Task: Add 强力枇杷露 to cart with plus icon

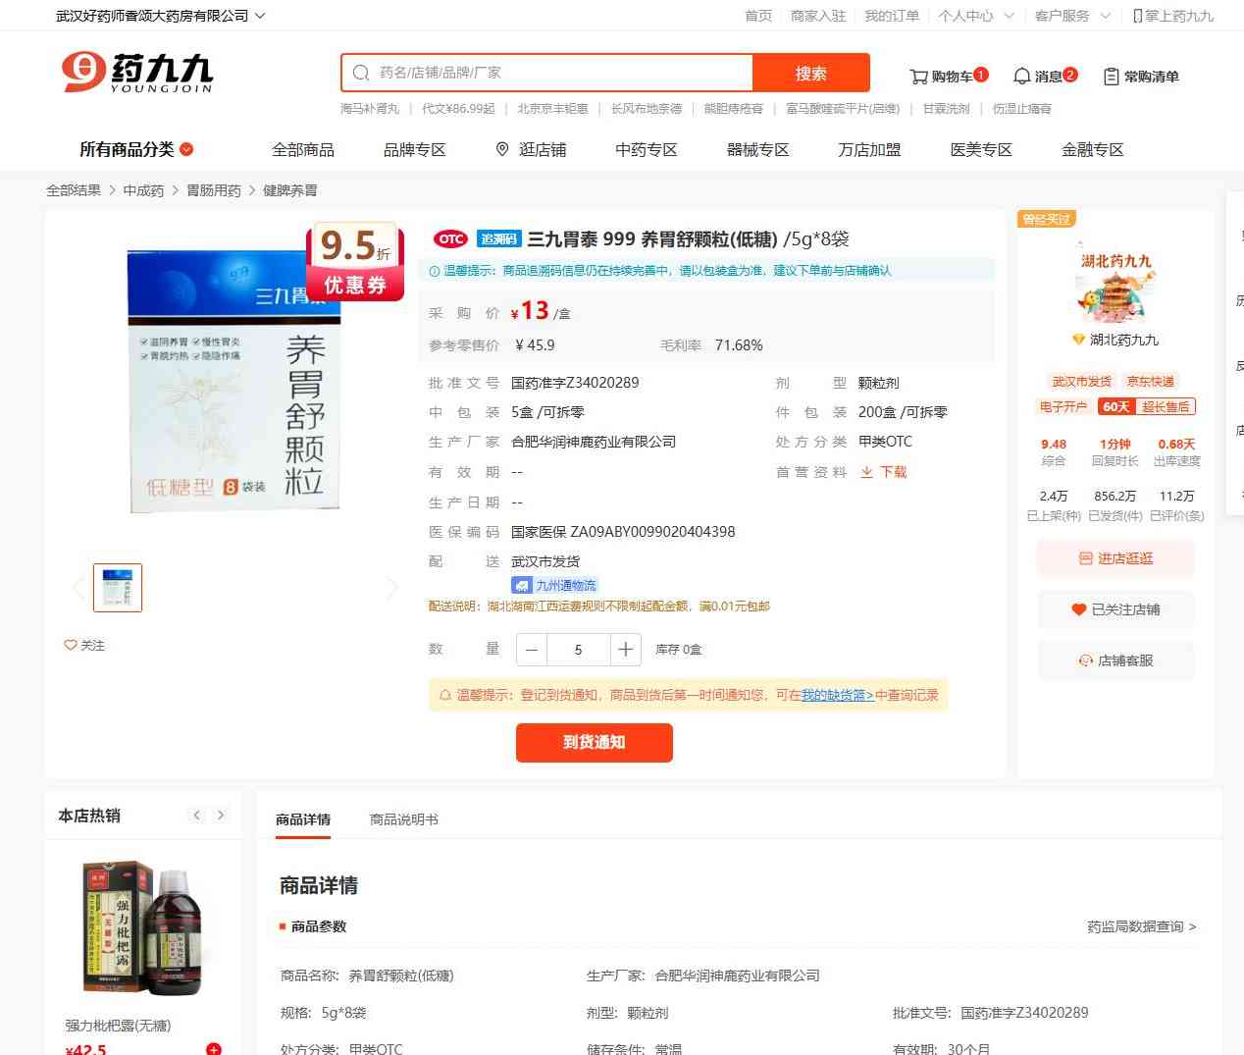Action: click(213, 1048)
